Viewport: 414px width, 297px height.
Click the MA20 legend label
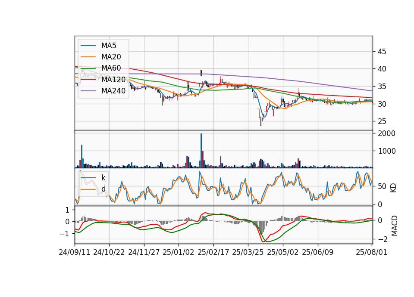pos(111,57)
